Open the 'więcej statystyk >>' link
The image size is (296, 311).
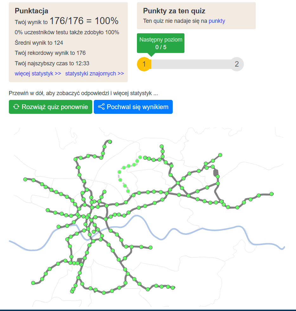click(x=38, y=74)
